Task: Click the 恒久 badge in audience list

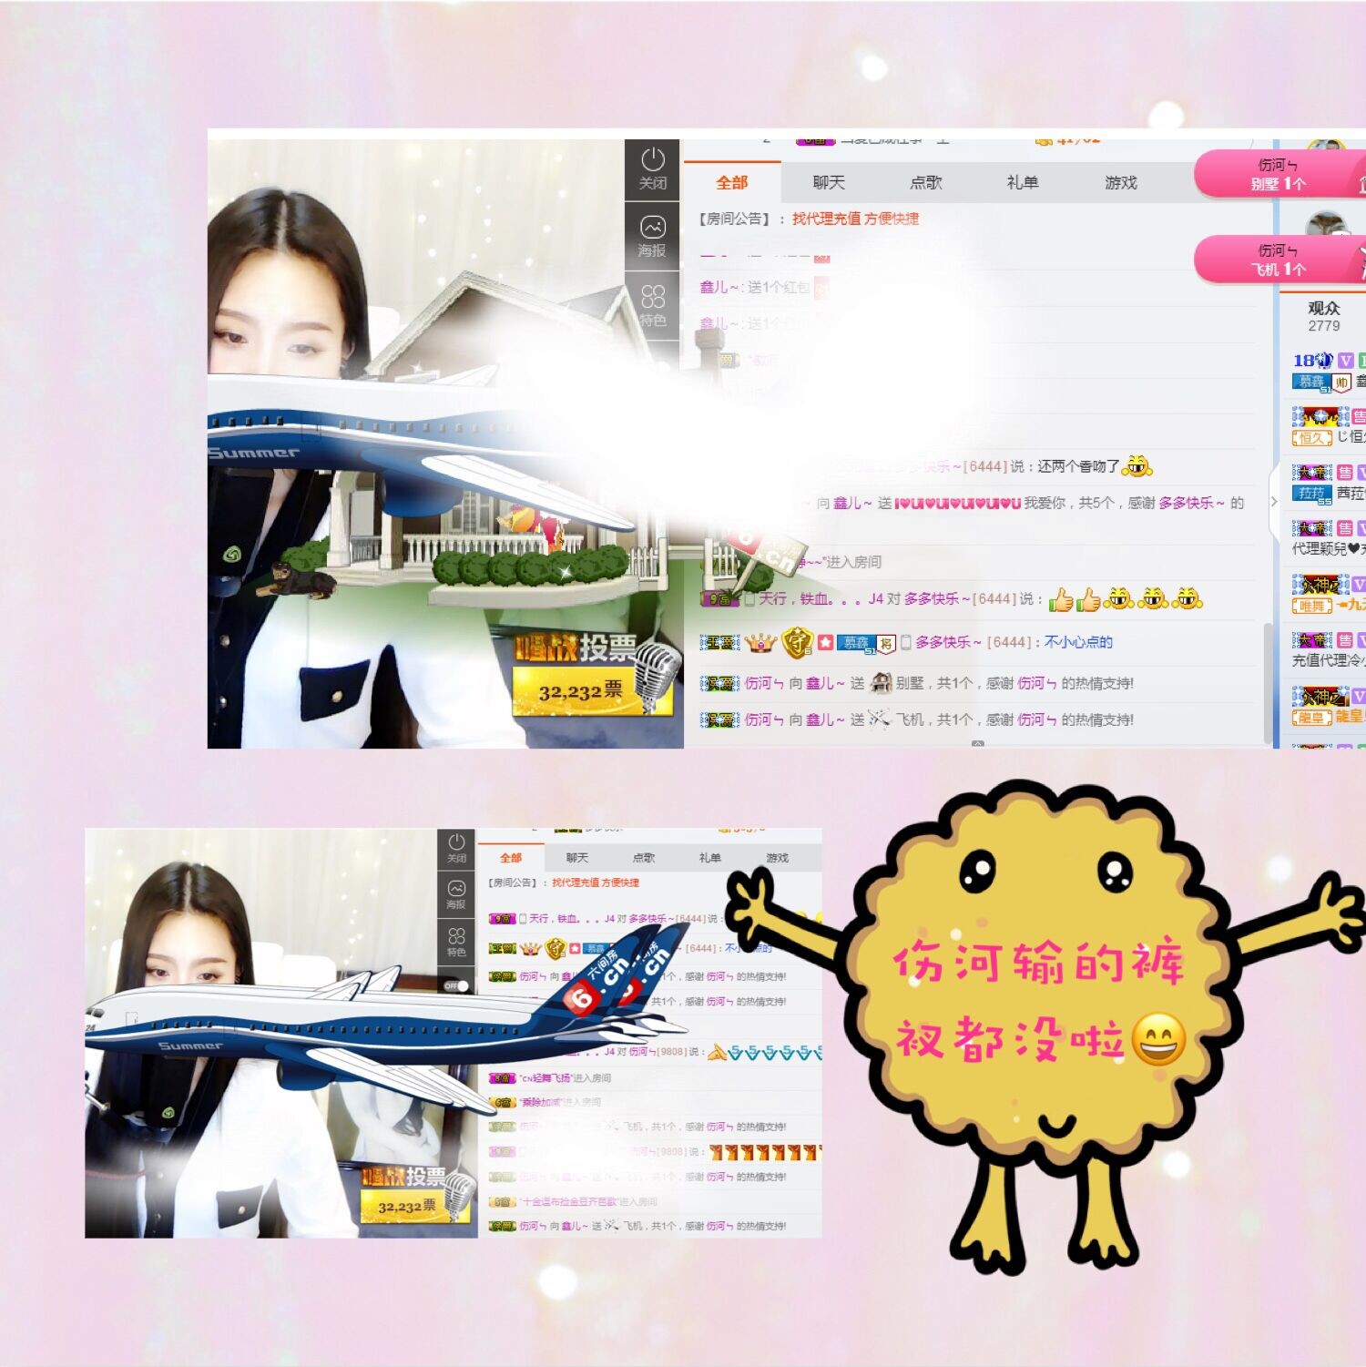Action: pyautogui.click(x=1312, y=438)
